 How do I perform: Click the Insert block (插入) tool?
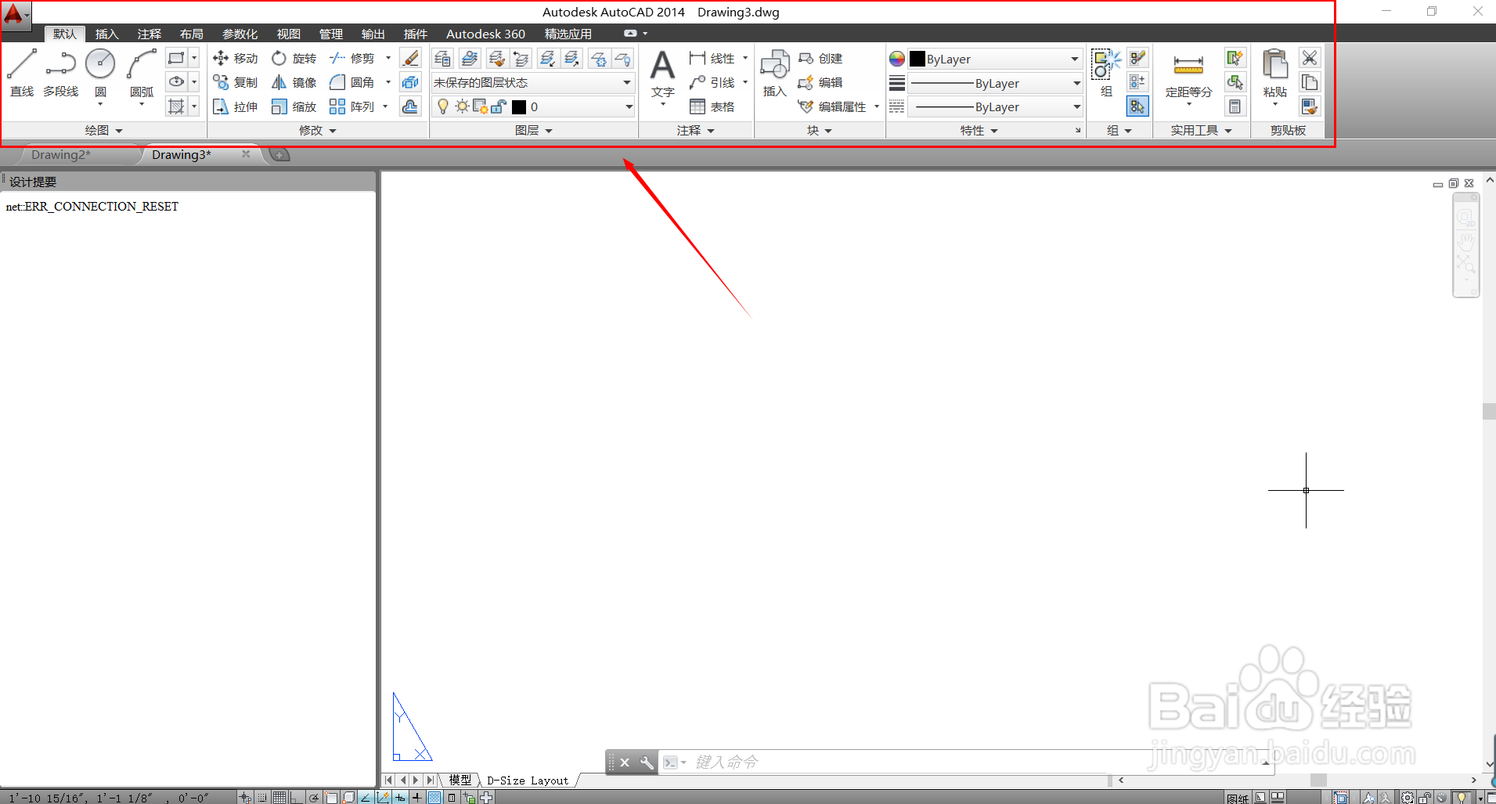coord(774,73)
